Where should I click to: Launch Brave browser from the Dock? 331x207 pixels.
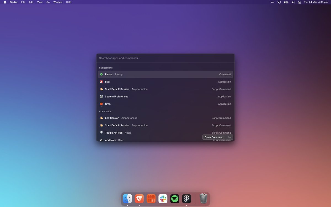pyautogui.click(x=139, y=199)
